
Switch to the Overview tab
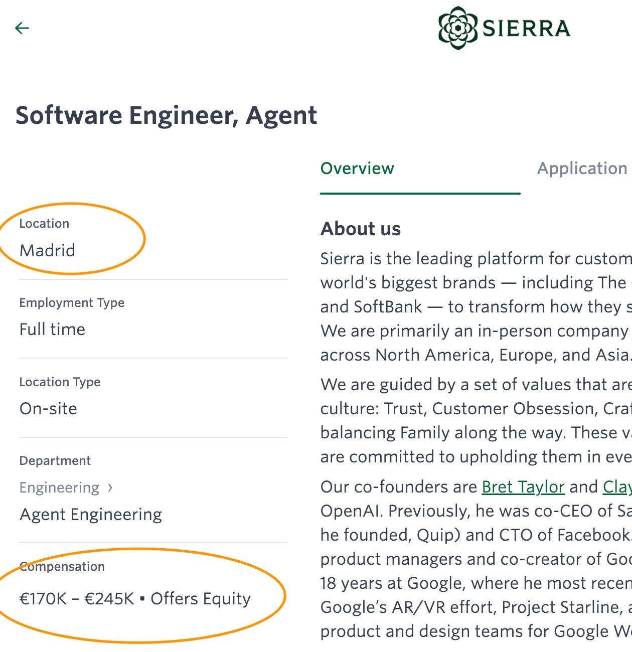click(x=357, y=169)
